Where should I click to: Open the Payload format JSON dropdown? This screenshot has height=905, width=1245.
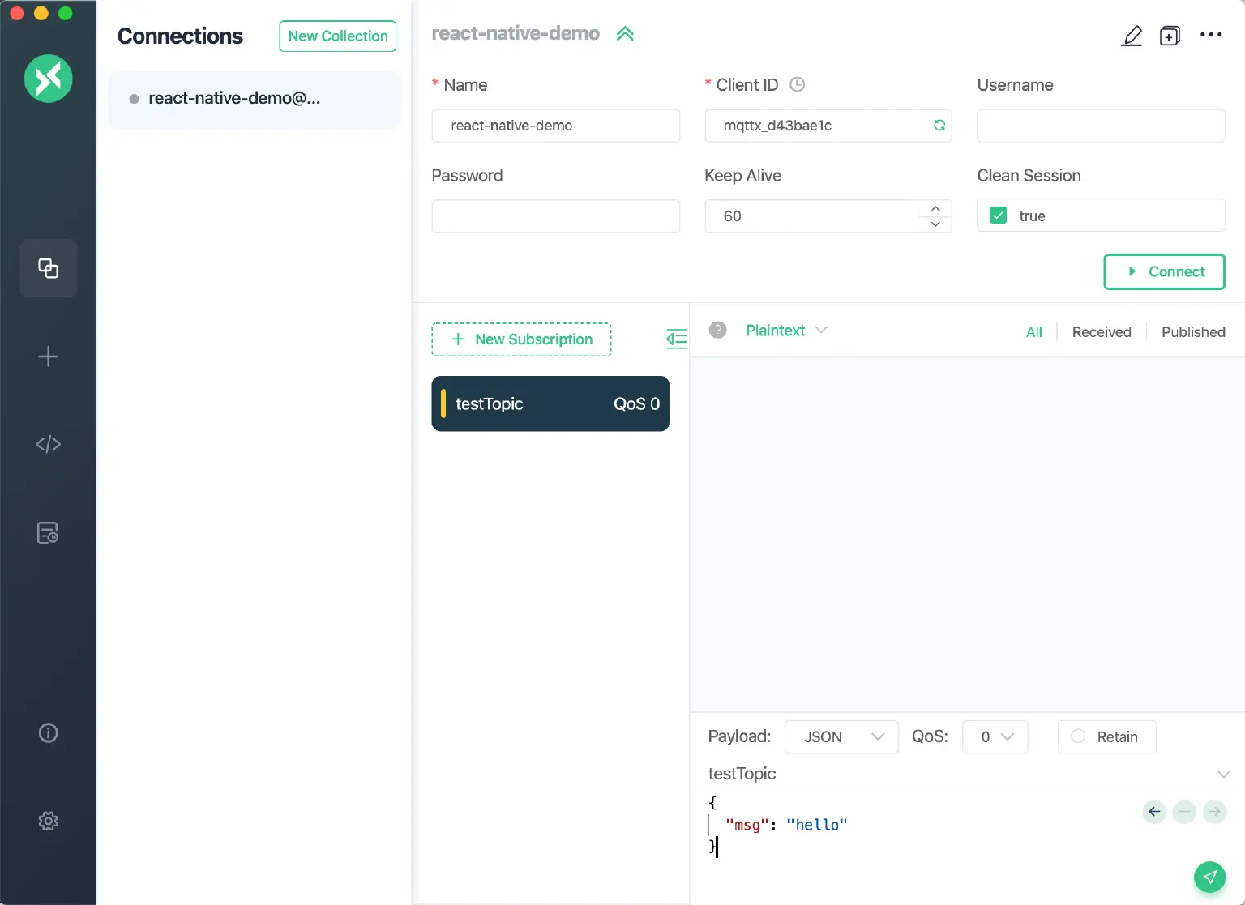pos(841,736)
